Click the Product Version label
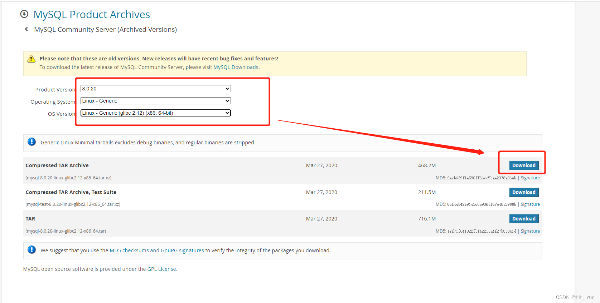The height and width of the screenshot is (303, 600). [55, 90]
